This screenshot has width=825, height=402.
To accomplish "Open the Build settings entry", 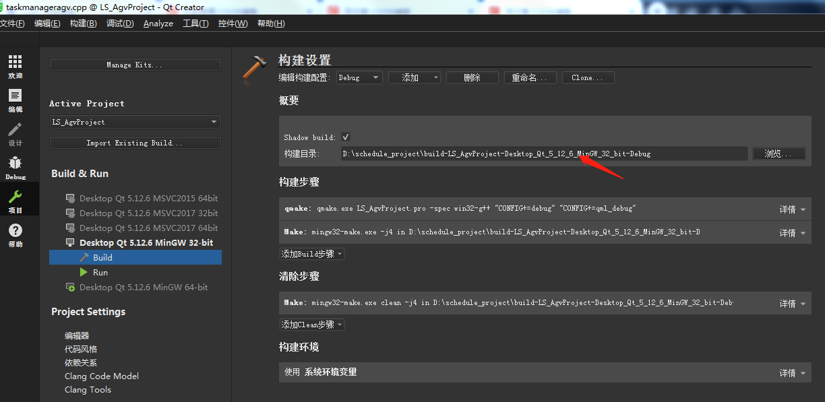I will tap(135, 258).
